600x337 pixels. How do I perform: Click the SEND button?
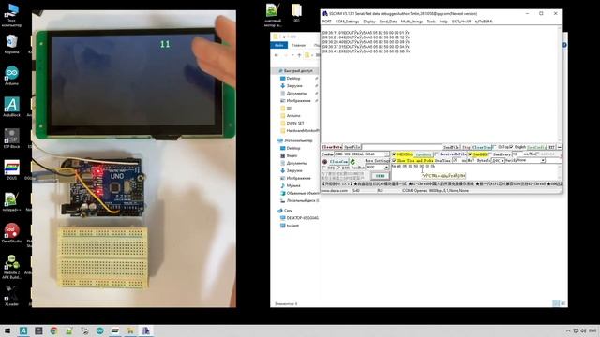380,176
